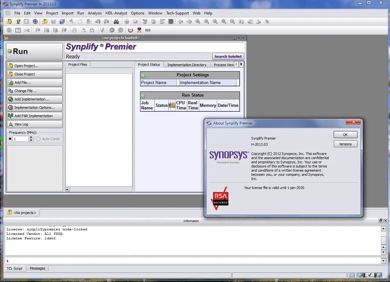
Task: Select the Frequency MHz radio button
Action: [10, 139]
